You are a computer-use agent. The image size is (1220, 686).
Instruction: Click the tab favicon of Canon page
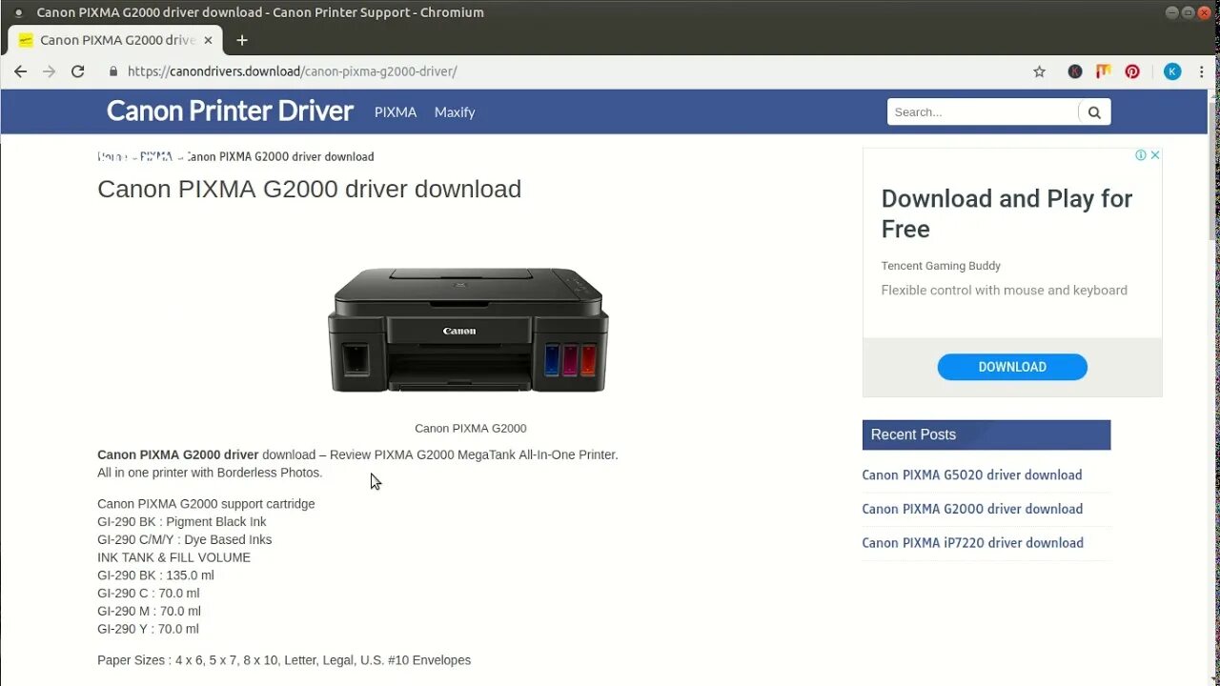click(26, 40)
